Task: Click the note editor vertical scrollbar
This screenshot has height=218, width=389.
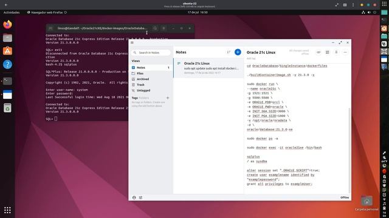Action: pyautogui.click(x=349, y=150)
